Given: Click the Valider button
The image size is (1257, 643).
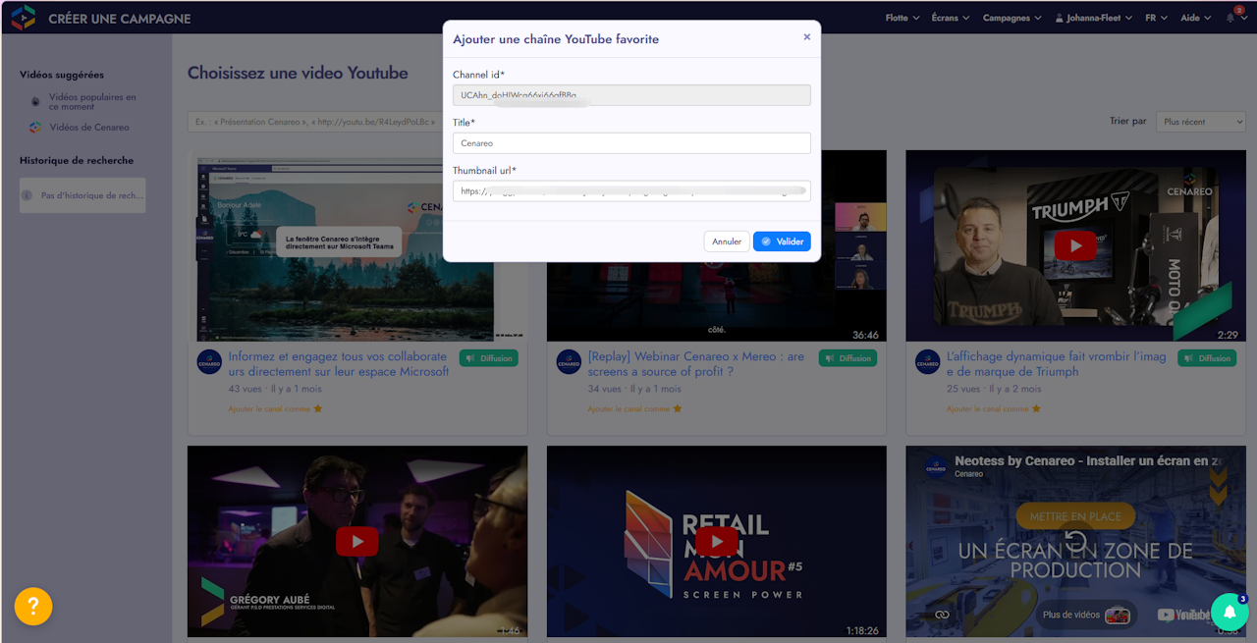Looking at the screenshot, I should coord(782,241).
